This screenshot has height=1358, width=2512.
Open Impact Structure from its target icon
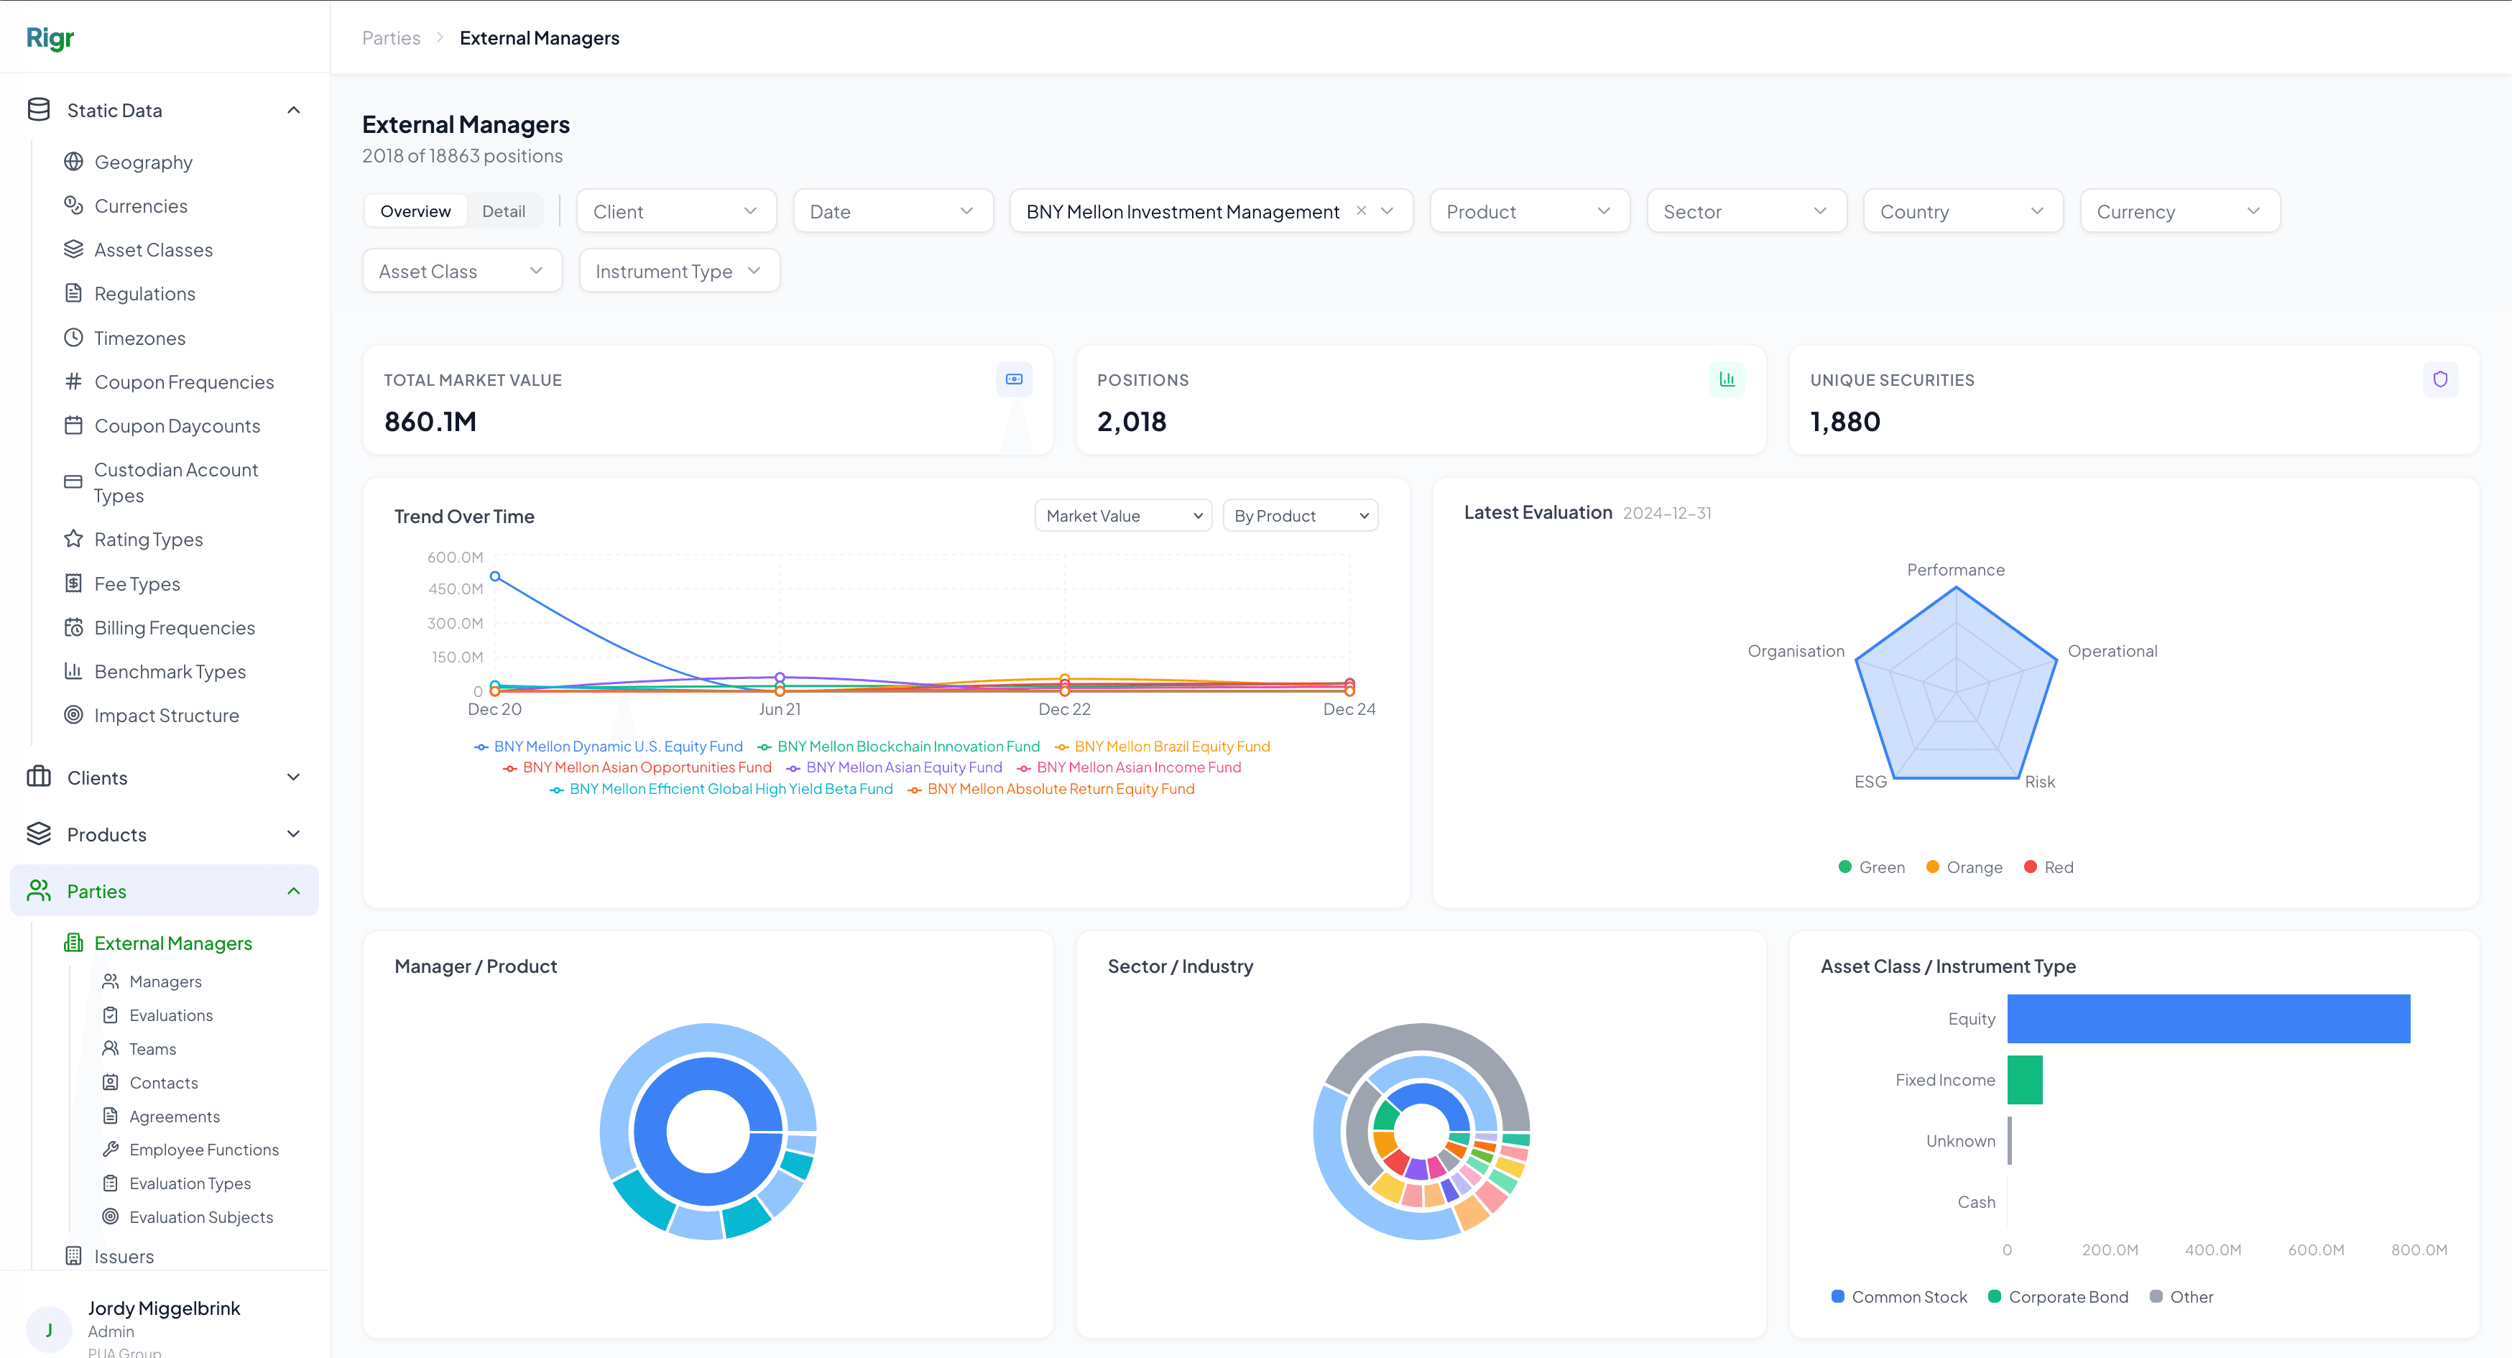[73, 716]
